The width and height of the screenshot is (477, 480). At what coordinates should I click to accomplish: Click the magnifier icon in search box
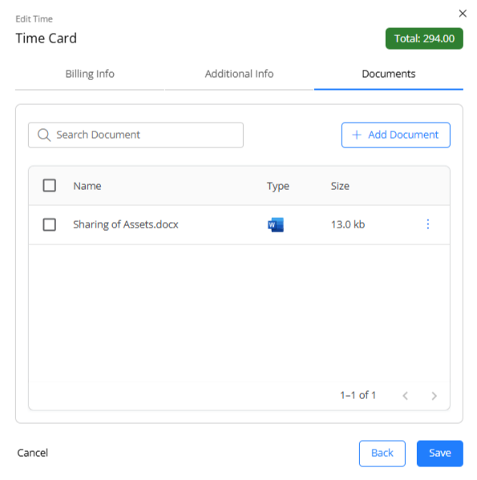pos(44,135)
